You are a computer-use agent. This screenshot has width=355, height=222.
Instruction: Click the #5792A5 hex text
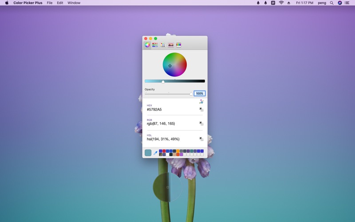[x=154, y=109]
